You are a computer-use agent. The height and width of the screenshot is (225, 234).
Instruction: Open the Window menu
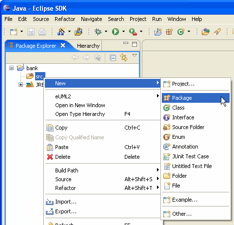176,19
